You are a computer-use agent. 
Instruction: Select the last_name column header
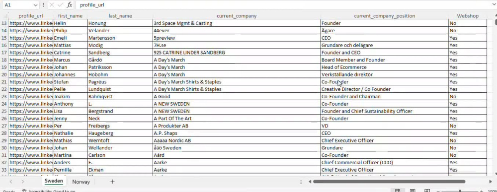(x=120, y=16)
